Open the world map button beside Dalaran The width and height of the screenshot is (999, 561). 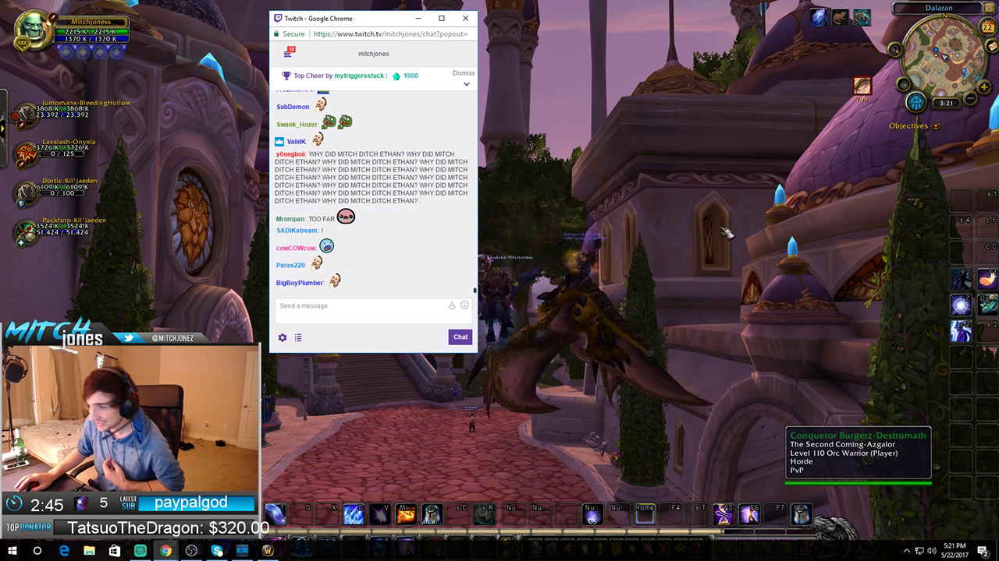click(988, 9)
